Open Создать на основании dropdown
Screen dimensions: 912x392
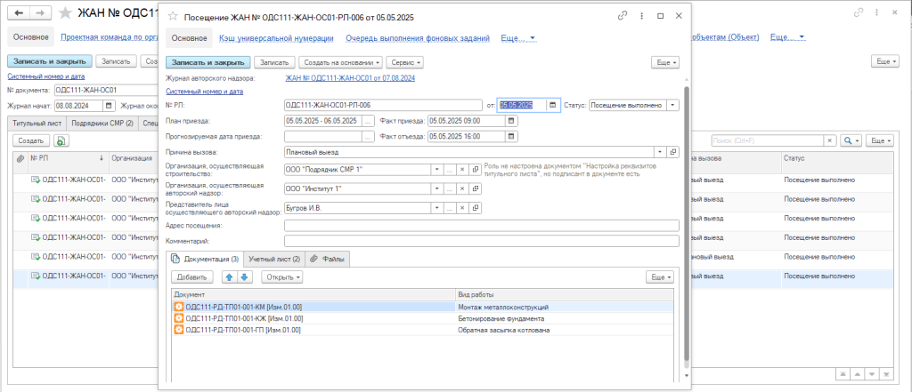(341, 61)
